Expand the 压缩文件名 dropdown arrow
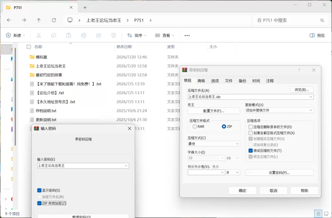The image size is (332, 218). point(310,97)
